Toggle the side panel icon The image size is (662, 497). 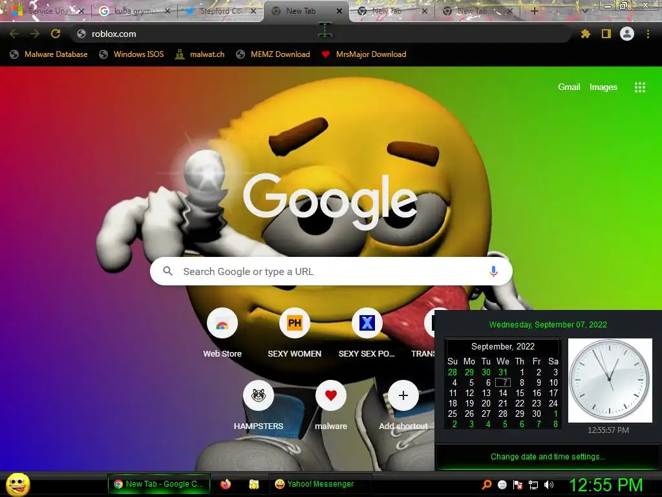[x=606, y=34]
